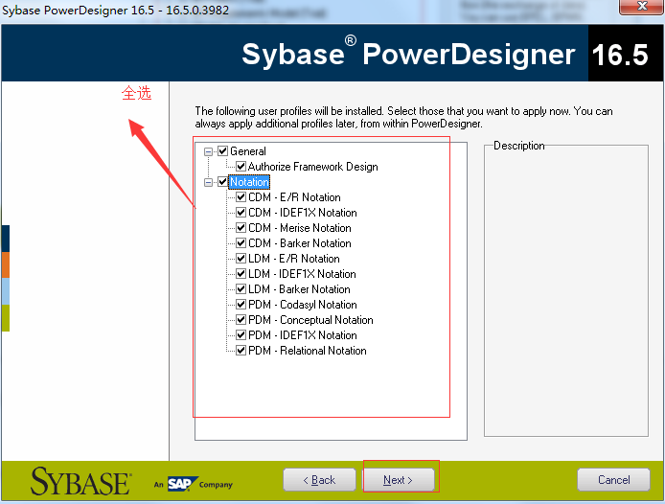Uncheck the General checkbox
Screen dimensions: 665x504
point(222,151)
